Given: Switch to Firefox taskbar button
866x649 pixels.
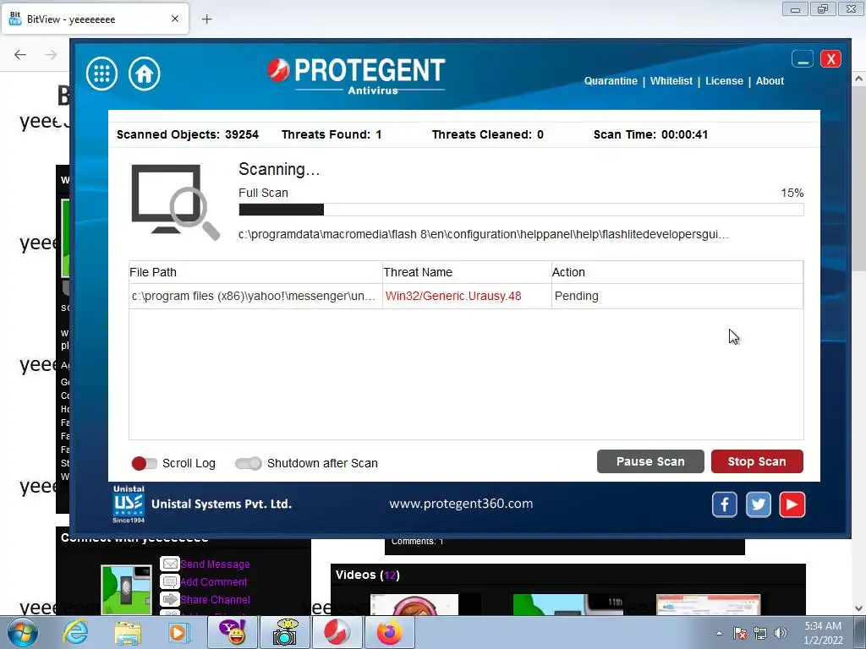Looking at the screenshot, I should (389, 632).
